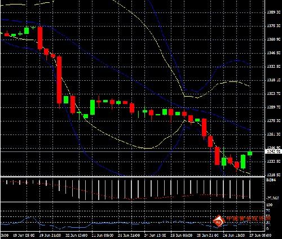Image resolution: width=282 pixels, height=239 pixels.
Task: Click the 1218.50 price axis label
Action: coord(274,175)
